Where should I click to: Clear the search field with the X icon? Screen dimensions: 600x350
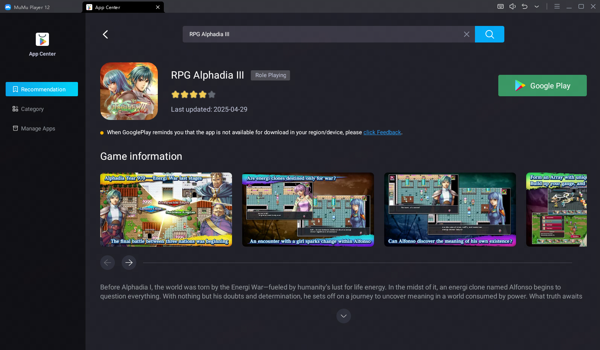point(466,34)
